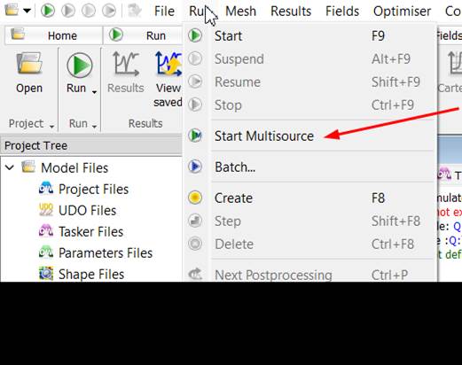This screenshot has width=462, height=365.
Task: Click the green Start icon in quick toolbar
Action: [x=48, y=11]
